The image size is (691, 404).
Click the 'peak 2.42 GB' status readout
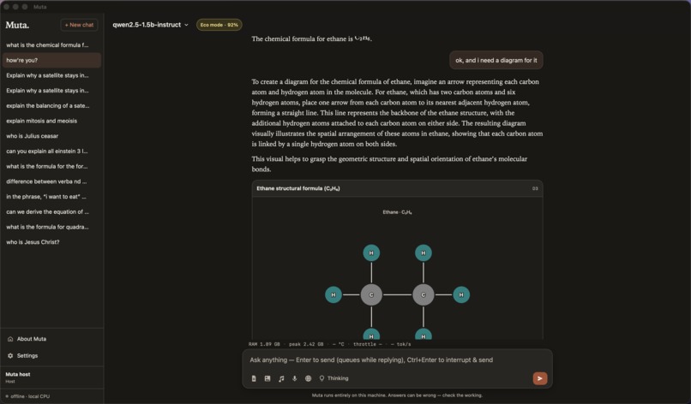(x=306, y=344)
